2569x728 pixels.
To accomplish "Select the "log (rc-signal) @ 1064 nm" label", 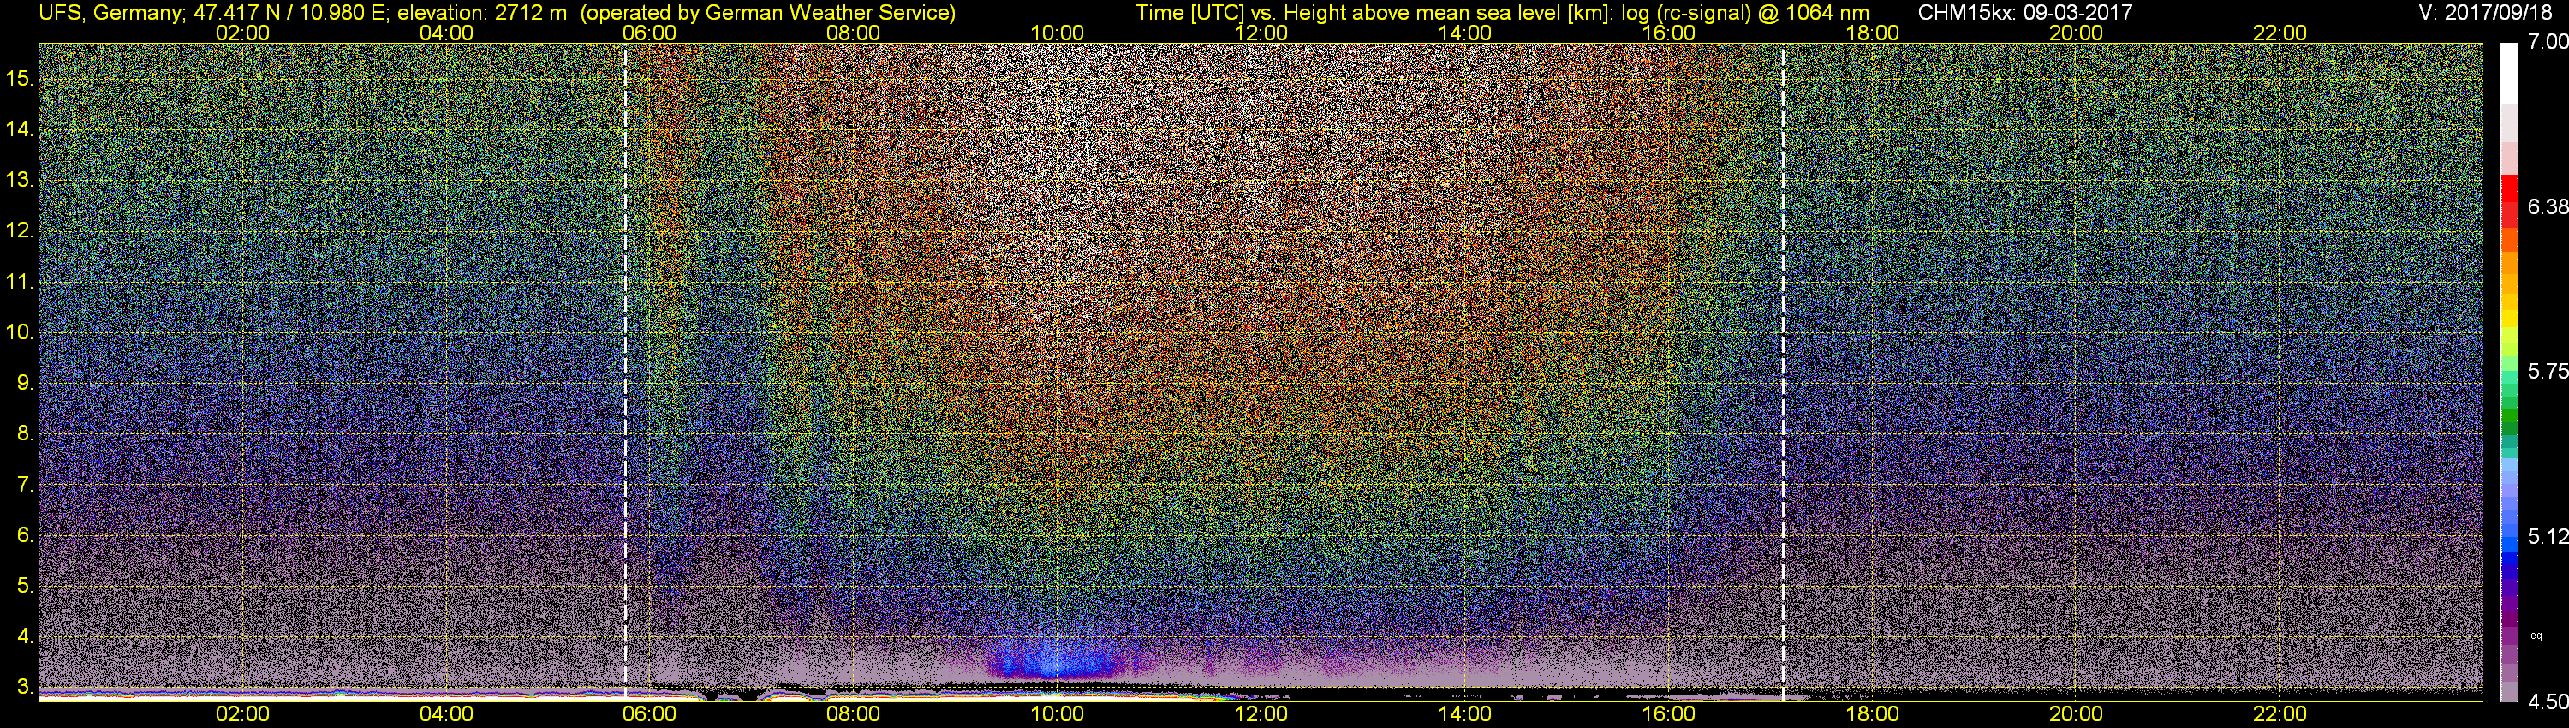I will point(1745,13).
